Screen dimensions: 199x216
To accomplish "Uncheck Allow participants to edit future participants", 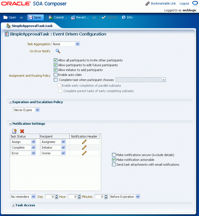I will [55, 65].
